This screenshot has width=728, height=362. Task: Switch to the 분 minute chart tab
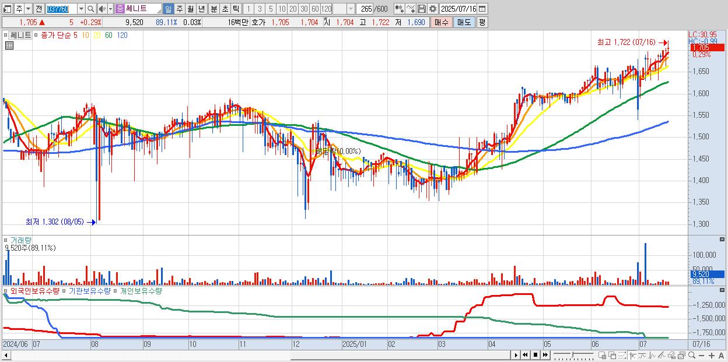(213, 9)
